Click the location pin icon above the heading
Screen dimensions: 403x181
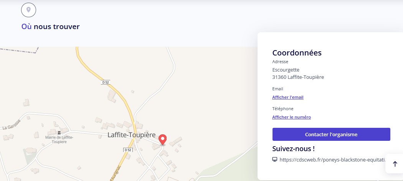[28, 10]
